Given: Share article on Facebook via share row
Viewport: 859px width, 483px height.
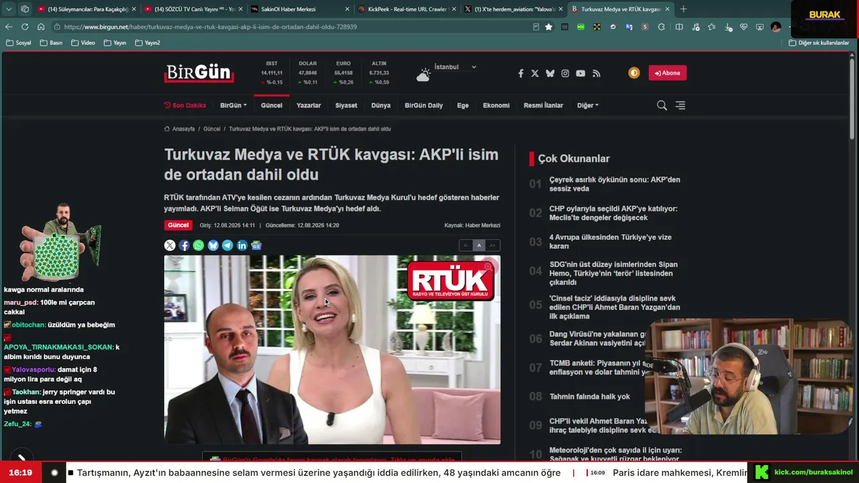Looking at the screenshot, I should tap(184, 246).
